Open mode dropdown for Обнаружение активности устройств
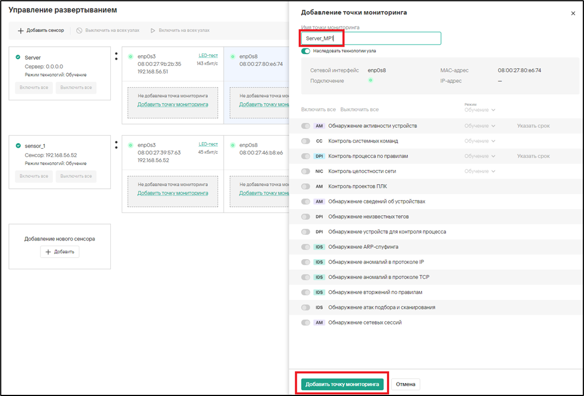This screenshot has height=396, width=584. [x=480, y=126]
